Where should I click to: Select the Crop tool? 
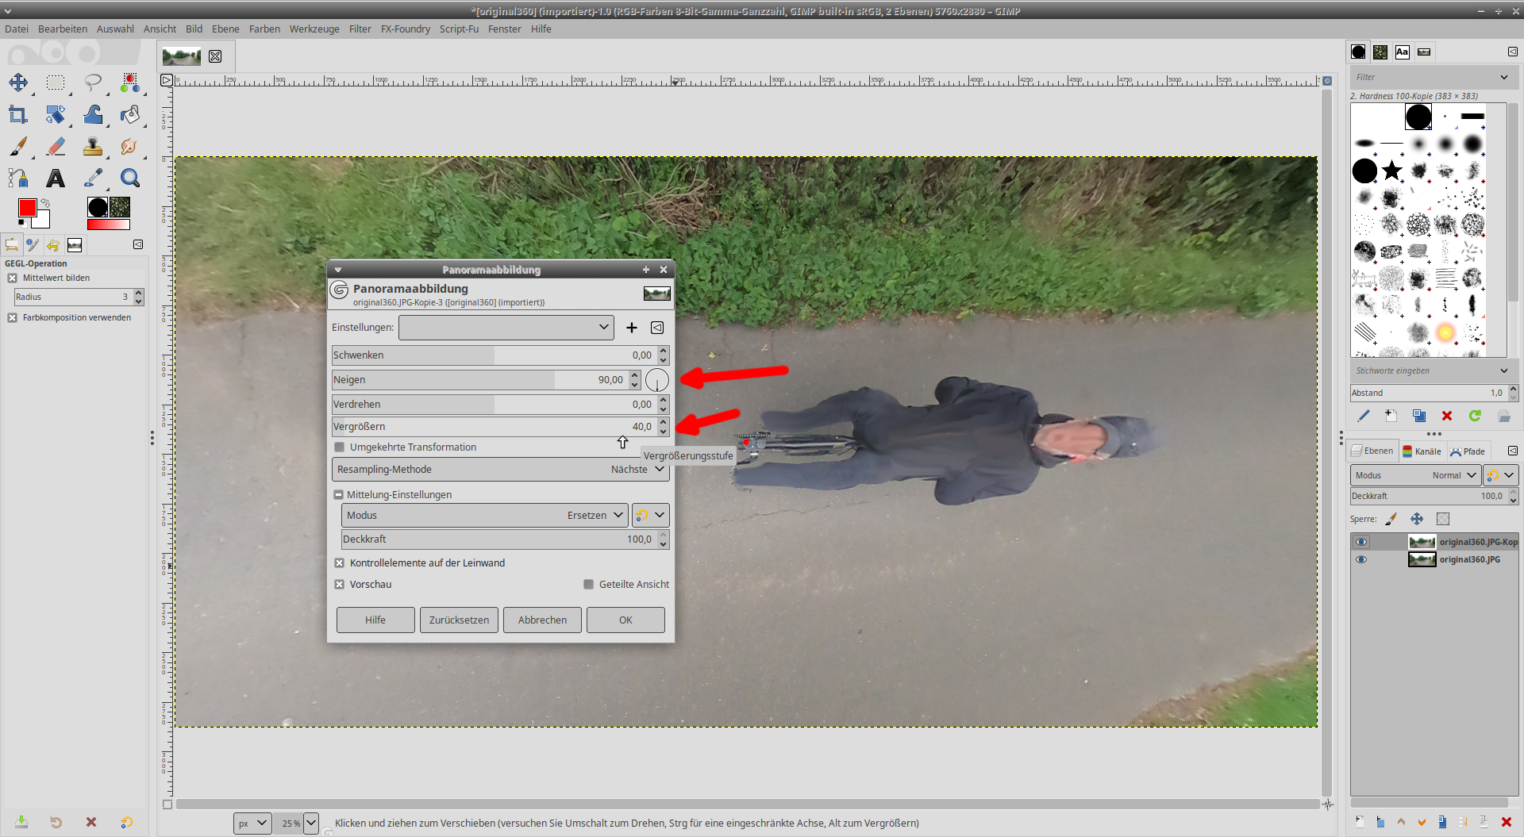point(18,115)
